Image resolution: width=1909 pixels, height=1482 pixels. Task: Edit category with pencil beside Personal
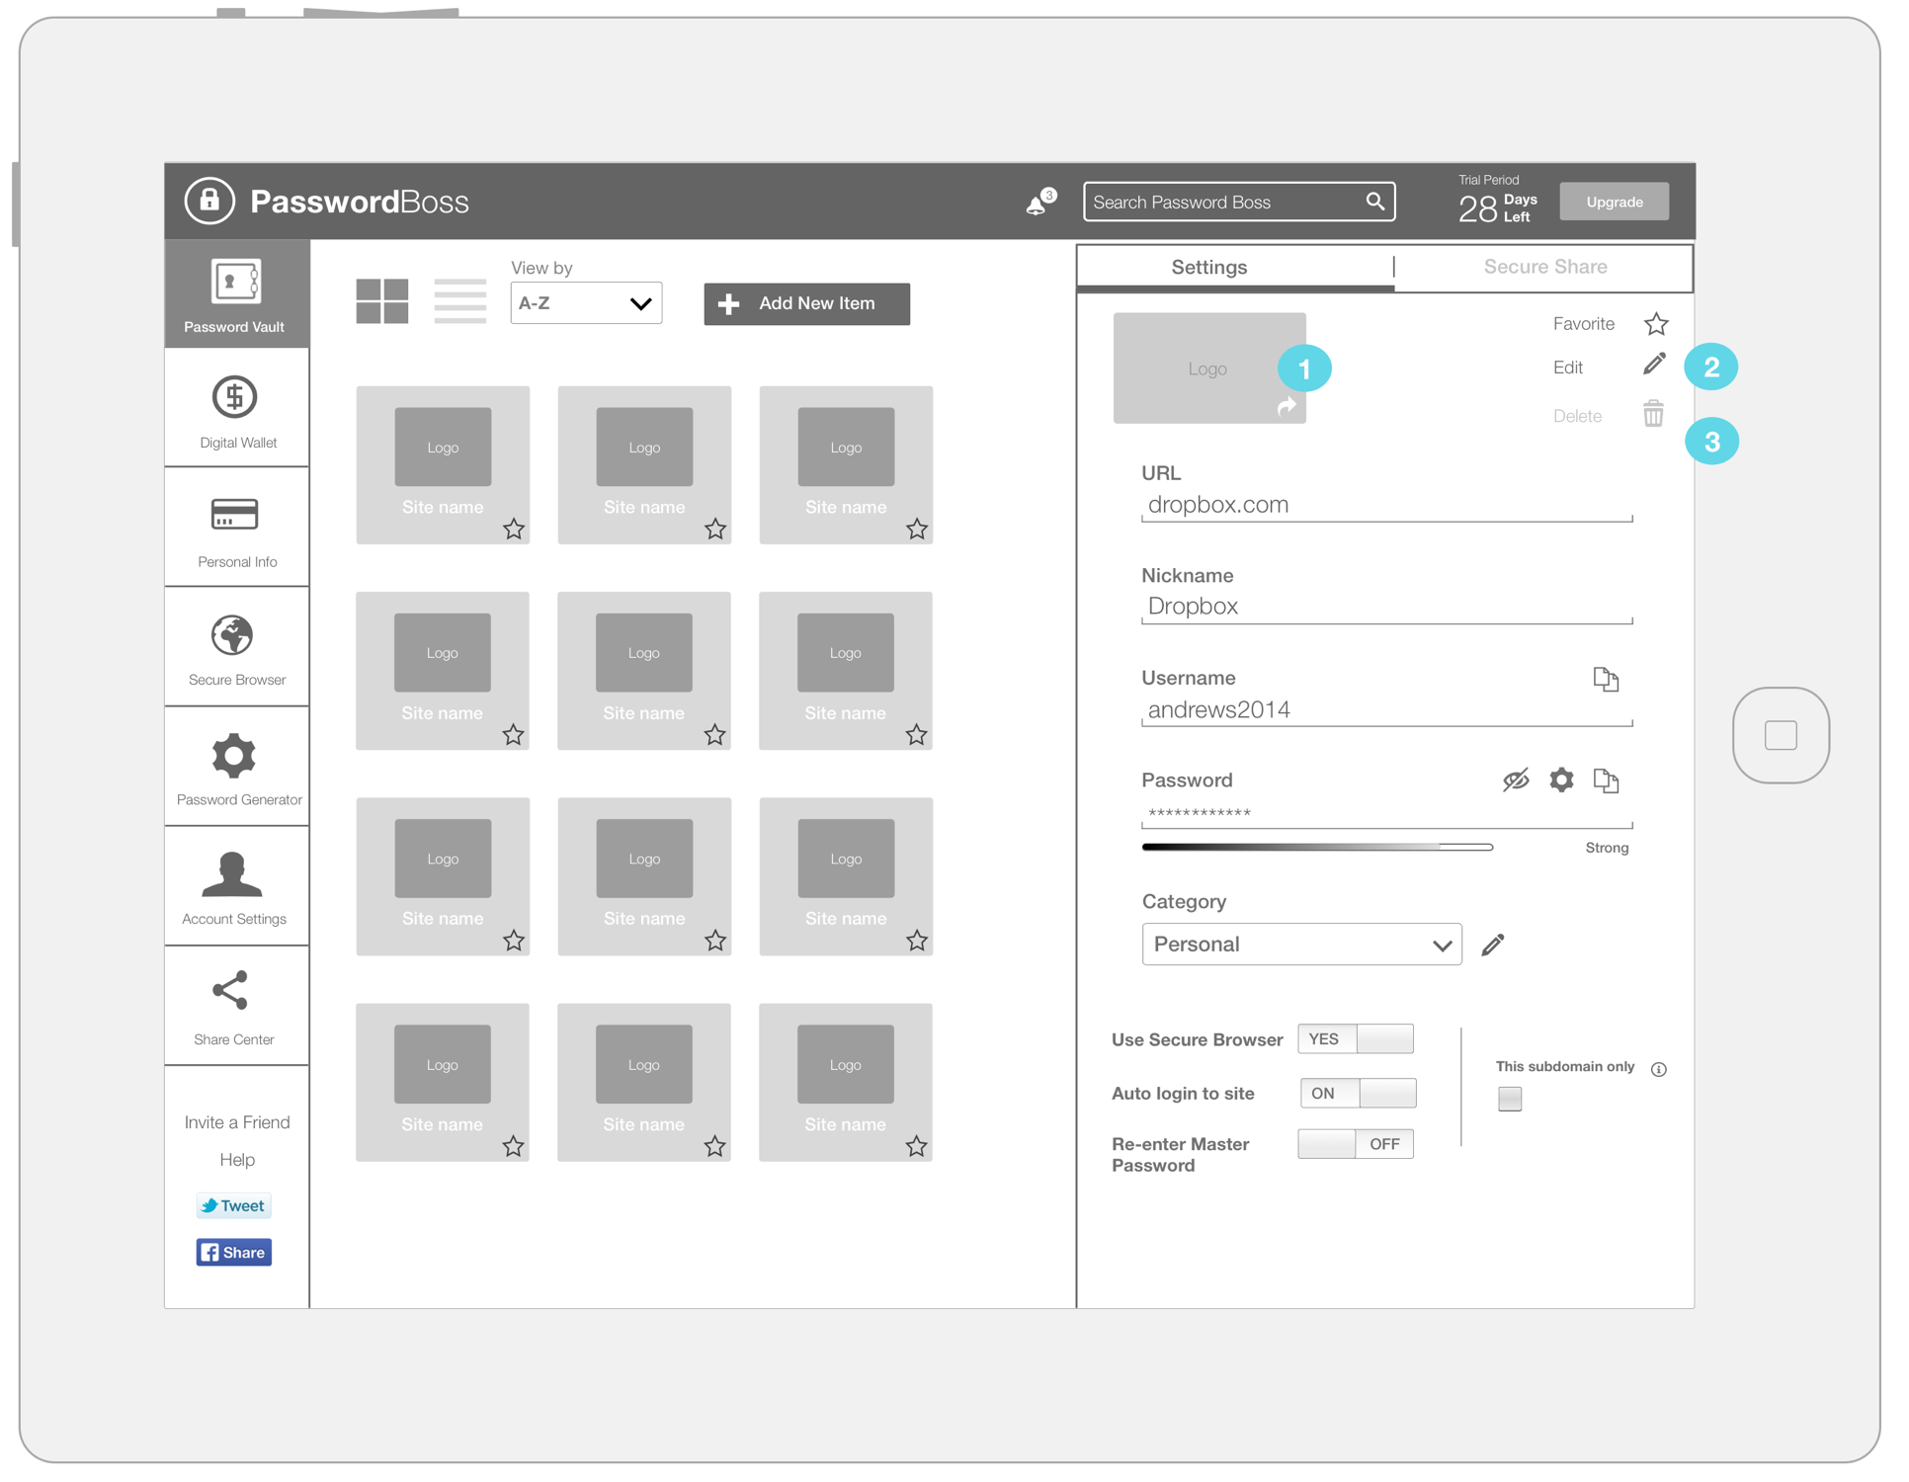[1493, 945]
